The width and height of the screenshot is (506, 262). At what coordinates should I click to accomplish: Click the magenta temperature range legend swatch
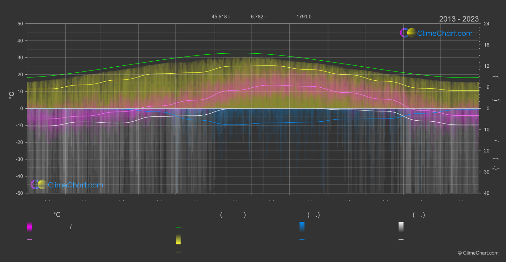point(30,227)
